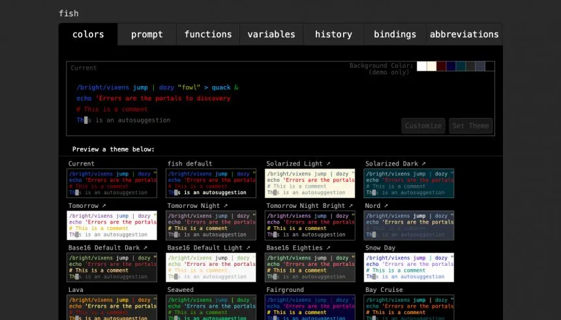
Task: Click the "Snow Day" theme name
Action: pyautogui.click(x=380, y=248)
